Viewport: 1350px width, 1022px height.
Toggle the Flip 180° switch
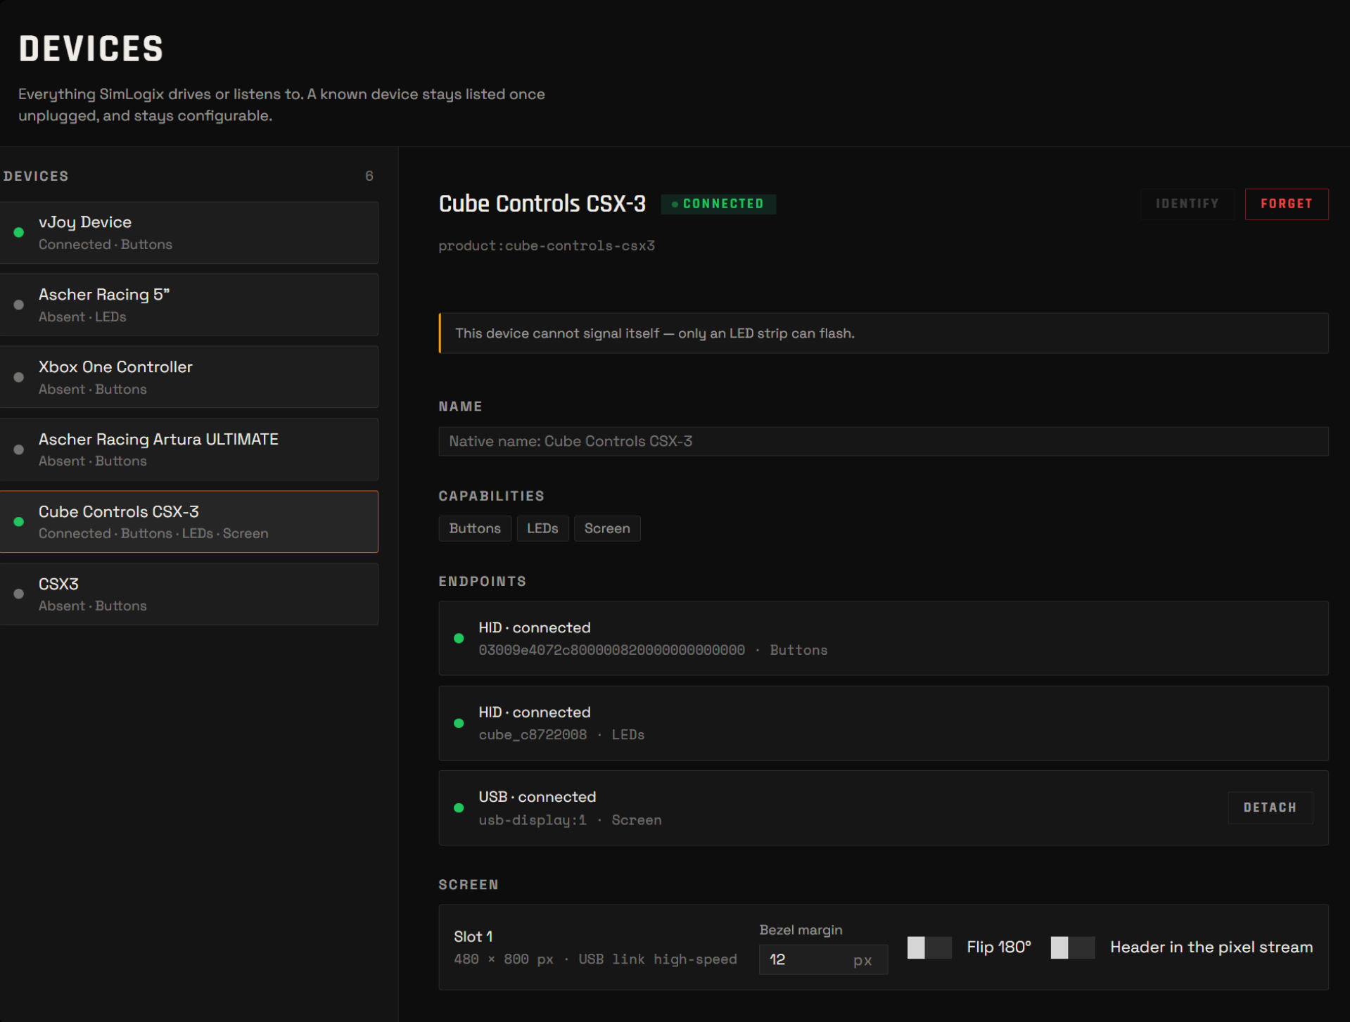tap(929, 947)
